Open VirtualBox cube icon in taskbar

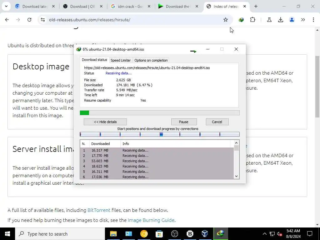(205, 234)
